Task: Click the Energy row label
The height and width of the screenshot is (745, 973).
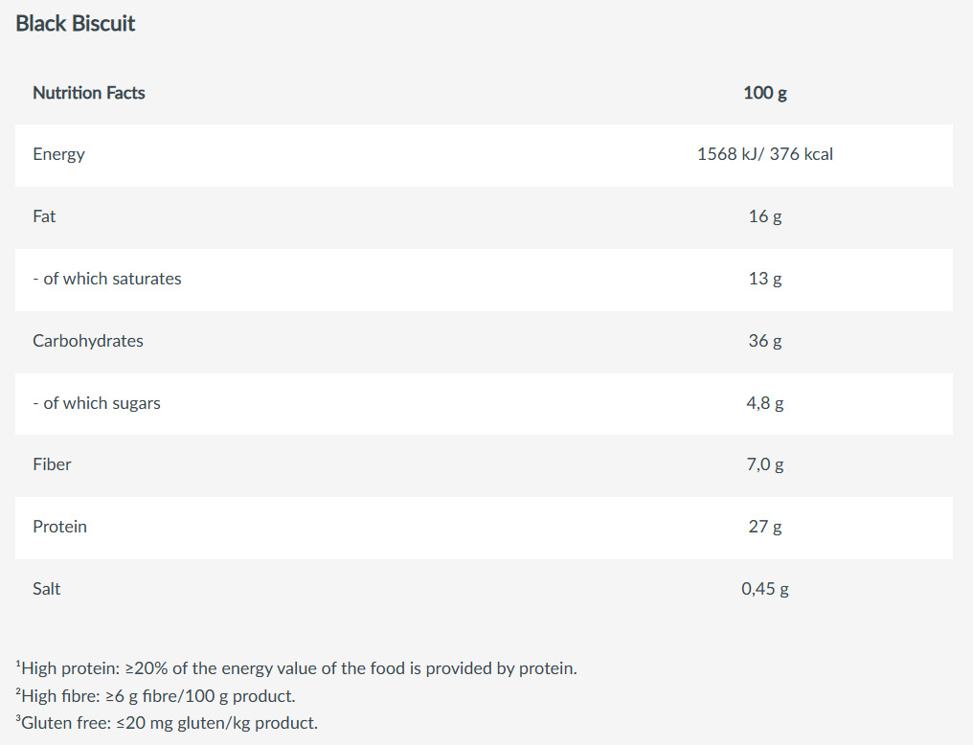Action: tap(58, 154)
